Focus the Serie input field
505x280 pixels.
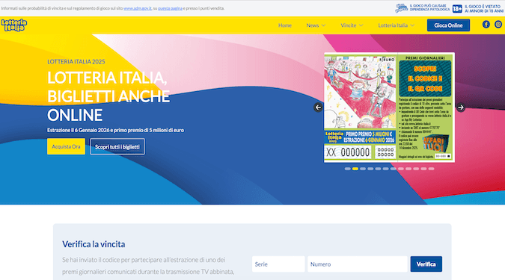278,264
